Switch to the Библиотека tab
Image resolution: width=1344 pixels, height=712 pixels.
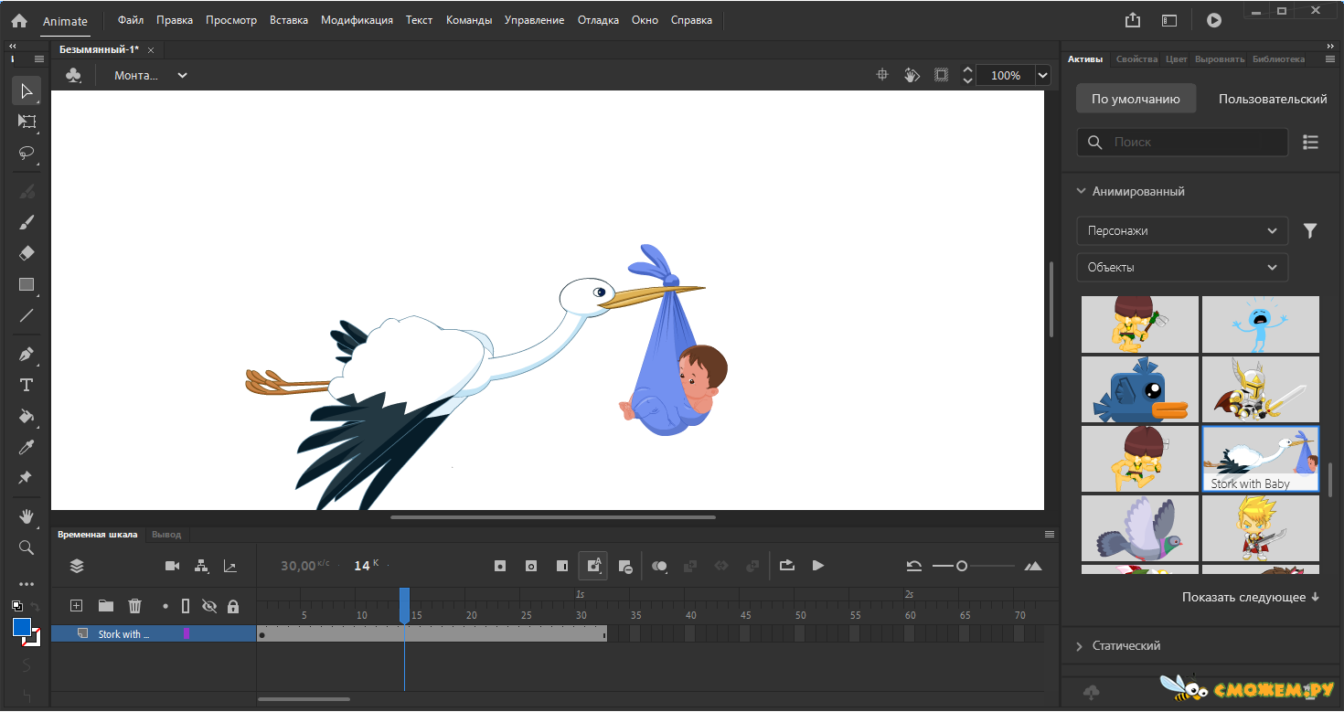tap(1278, 58)
